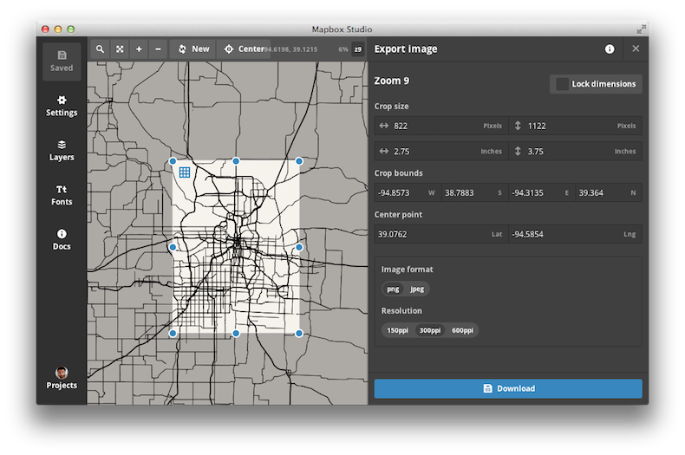Edit crop height pixels field 1122
Viewport: 685px width, 455px height.
click(576, 126)
